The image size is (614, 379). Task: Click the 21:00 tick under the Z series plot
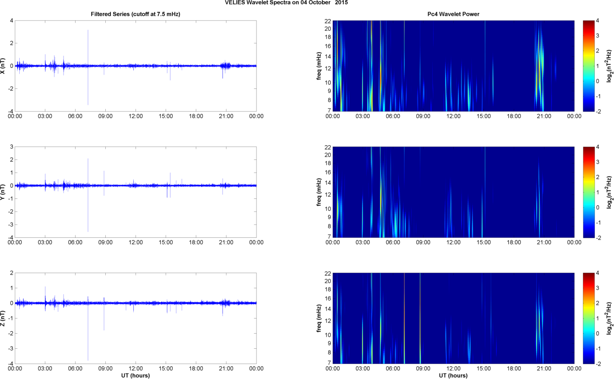tap(226, 368)
